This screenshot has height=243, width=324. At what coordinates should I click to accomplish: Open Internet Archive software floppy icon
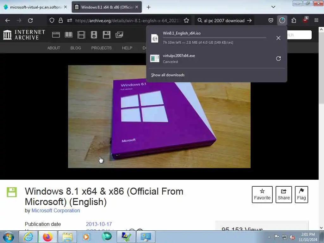coord(107,35)
